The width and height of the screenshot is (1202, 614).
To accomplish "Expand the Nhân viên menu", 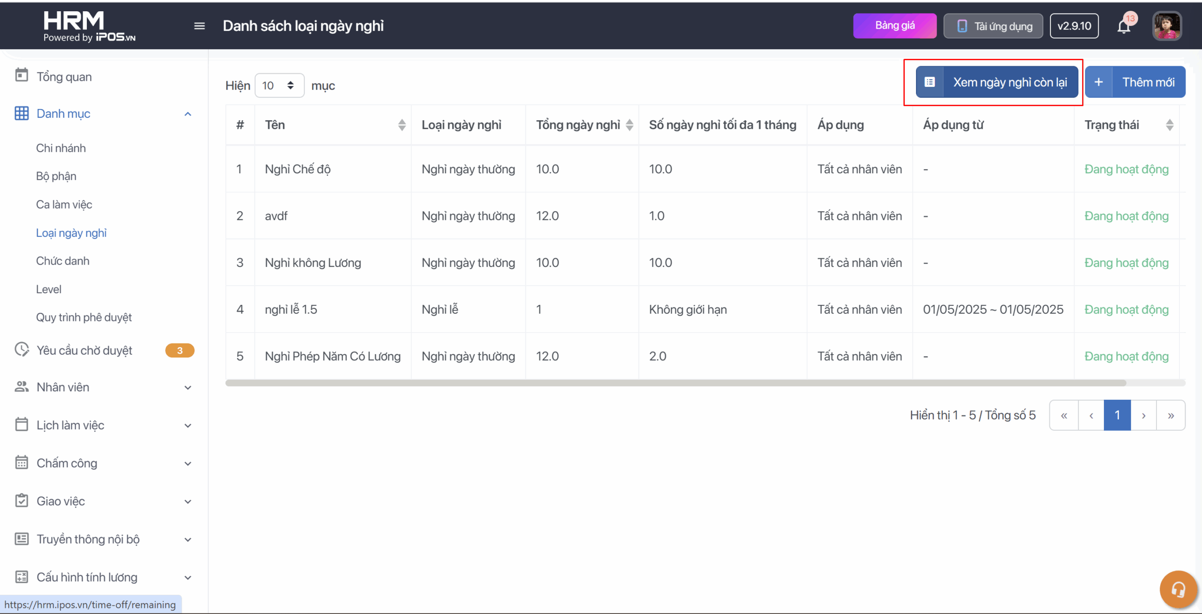I will 188,388.
